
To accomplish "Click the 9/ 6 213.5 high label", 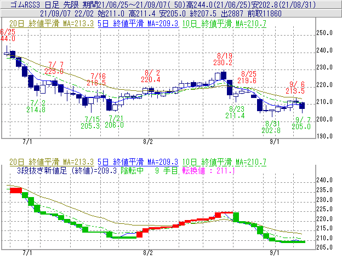I will pos(295,88).
